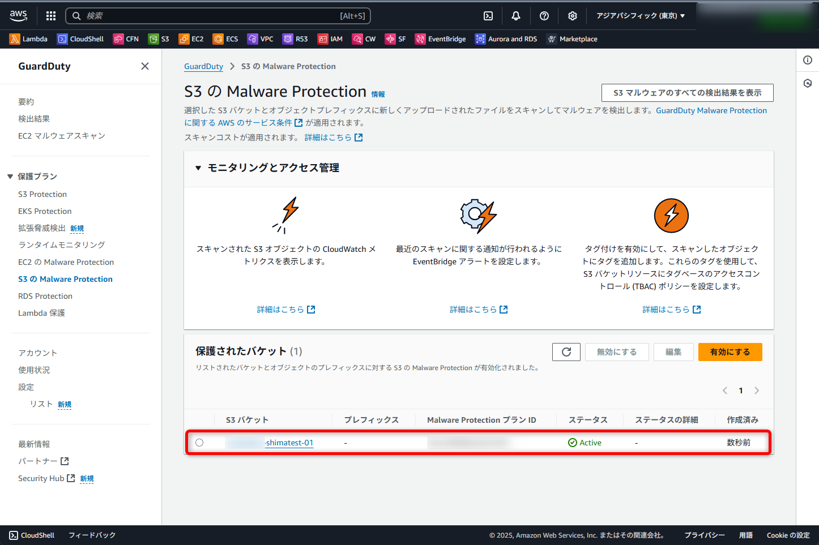Open ECS shortcut in favorites bar
Screen dimensions: 819x545
(225, 39)
